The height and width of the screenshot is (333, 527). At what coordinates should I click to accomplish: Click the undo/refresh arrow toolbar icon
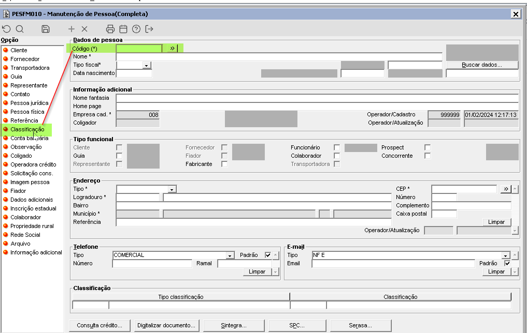[x=6, y=29]
